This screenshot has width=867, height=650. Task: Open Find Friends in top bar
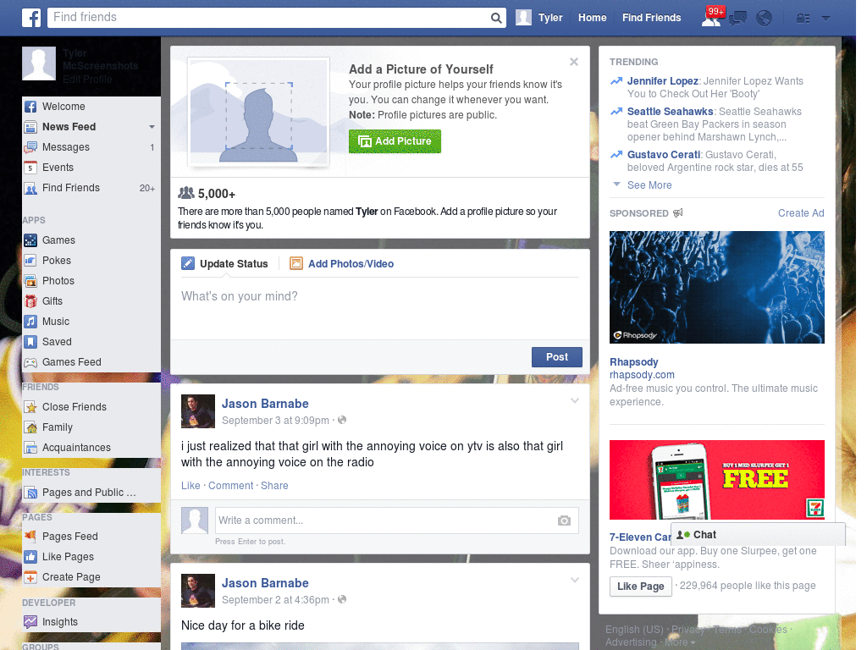(651, 18)
